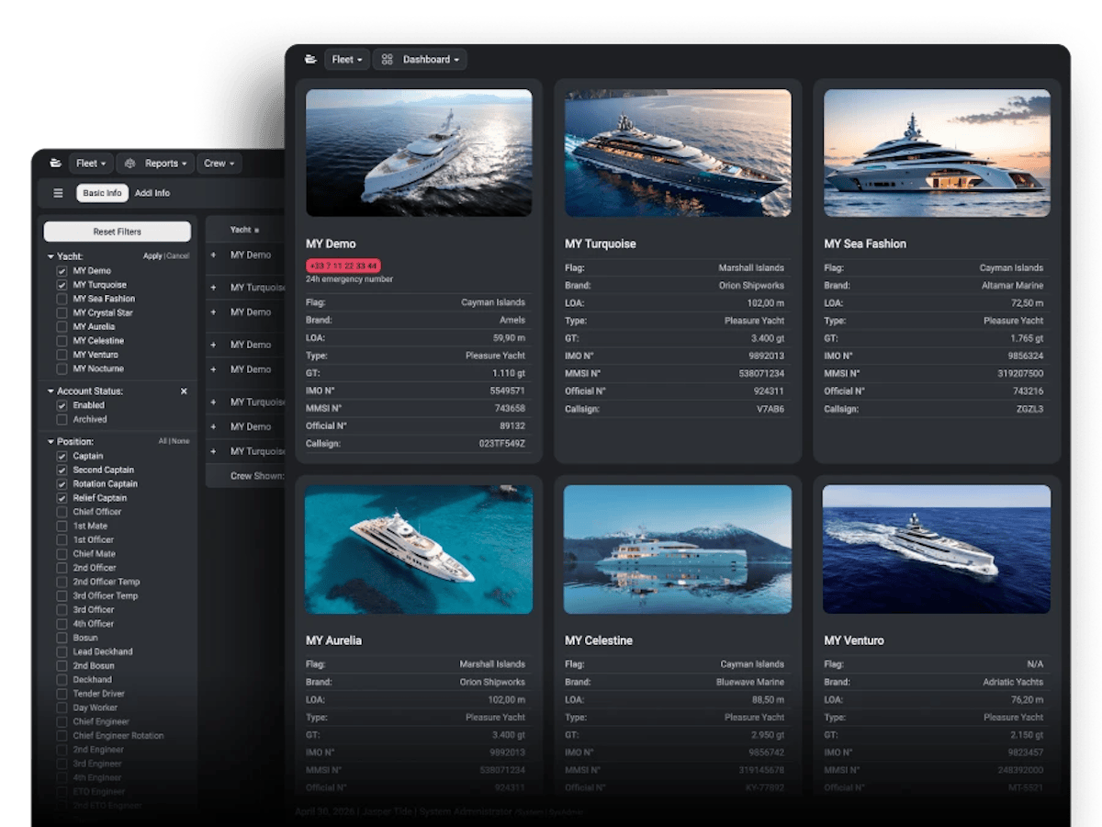The width and height of the screenshot is (1102, 827).
Task: Click None in the Position filter
Action: (x=181, y=441)
